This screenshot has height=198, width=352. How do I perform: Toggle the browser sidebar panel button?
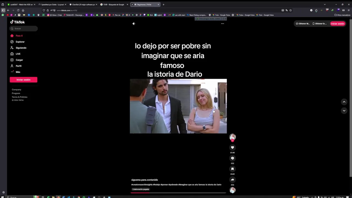point(3,10)
